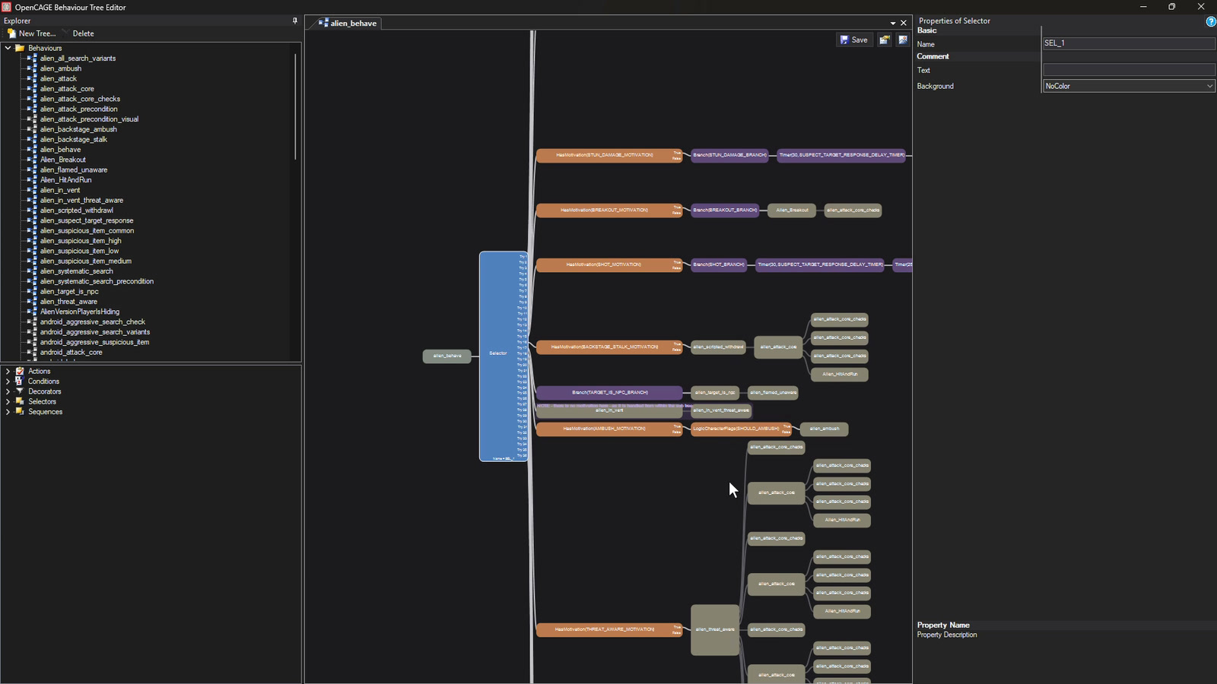Collapse the Behaviours folder chevron
The height and width of the screenshot is (684, 1217).
coord(8,48)
